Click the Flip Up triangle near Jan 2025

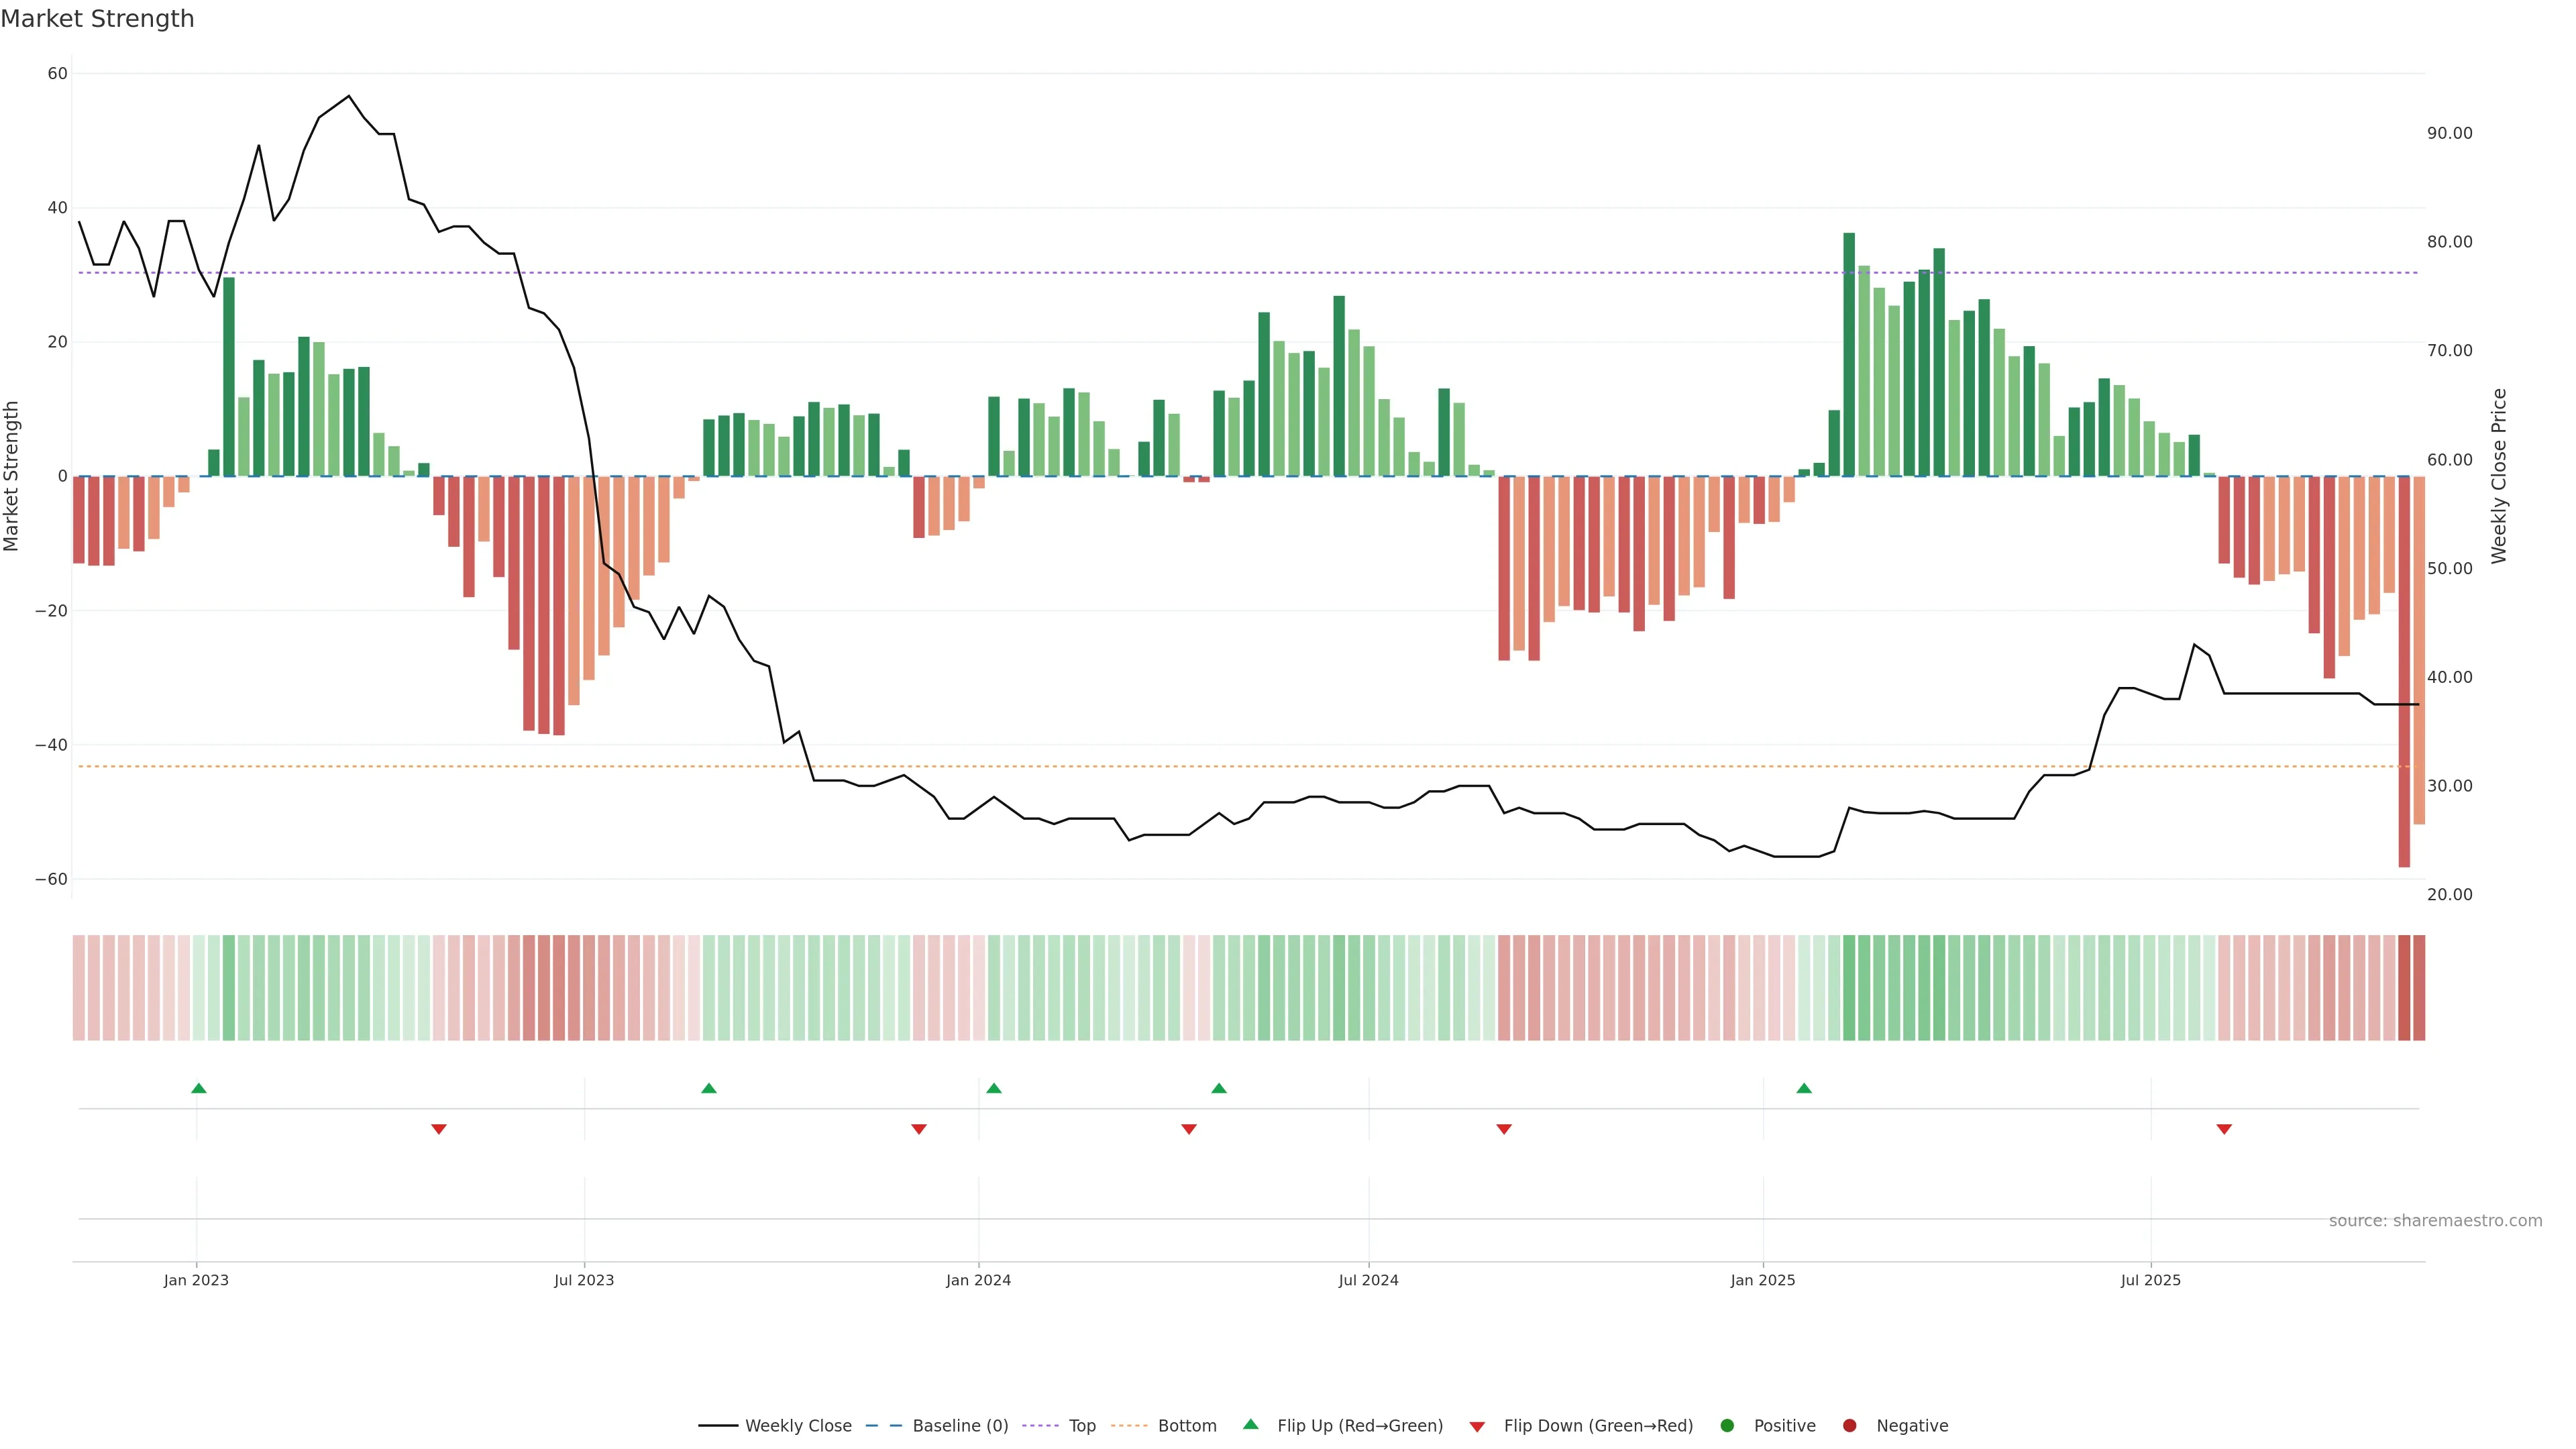point(1804,1088)
